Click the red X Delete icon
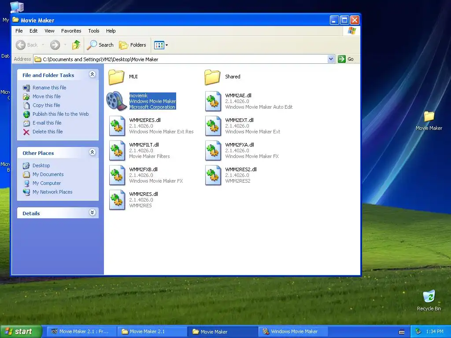Viewport: 451px width, 338px height. (x=26, y=132)
